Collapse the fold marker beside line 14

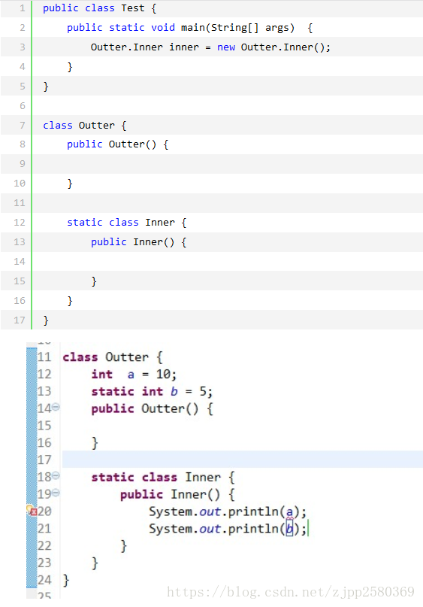tap(56, 407)
